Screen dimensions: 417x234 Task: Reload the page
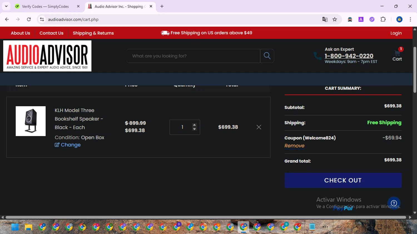coord(29,19)
